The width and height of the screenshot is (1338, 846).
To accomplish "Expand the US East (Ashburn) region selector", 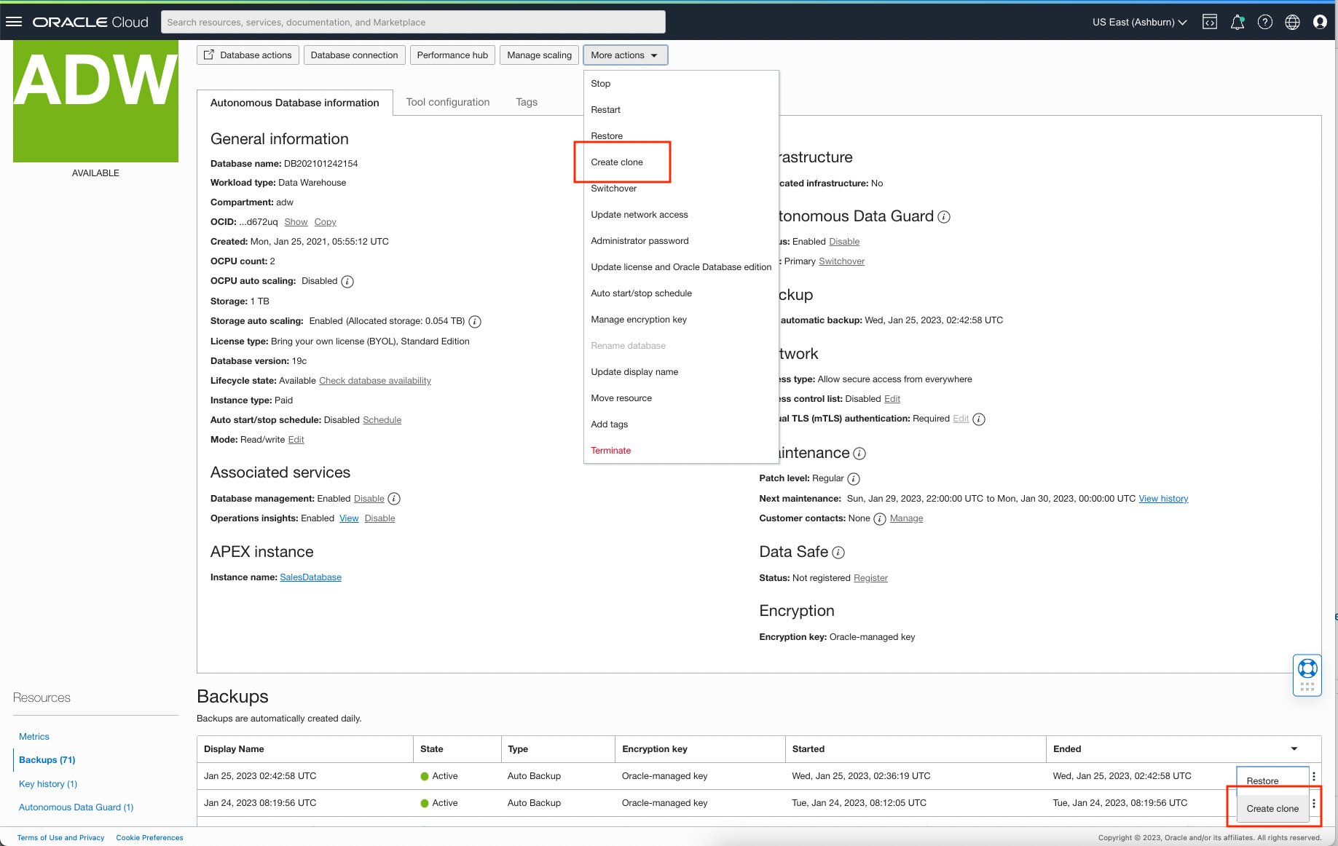I will point(1139,22).
